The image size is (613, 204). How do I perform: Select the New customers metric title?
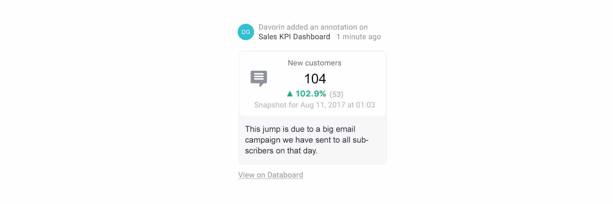[x=315, y=63]
